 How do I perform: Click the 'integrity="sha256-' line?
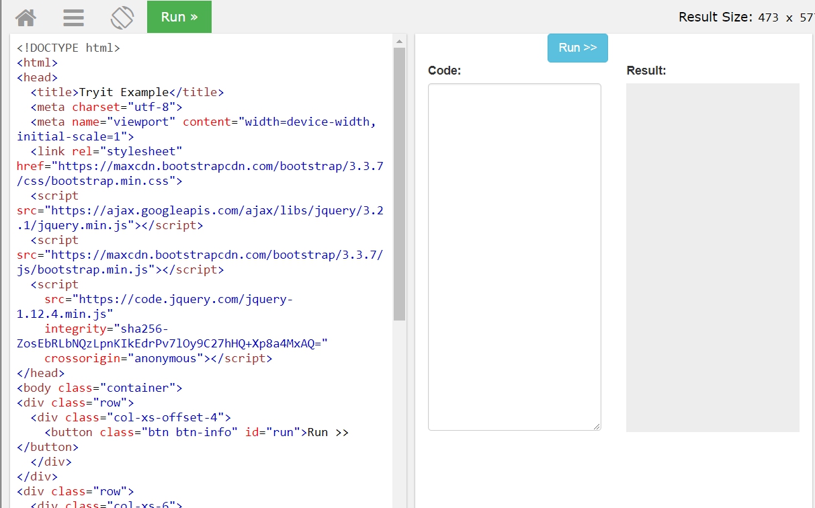[106, 329]
